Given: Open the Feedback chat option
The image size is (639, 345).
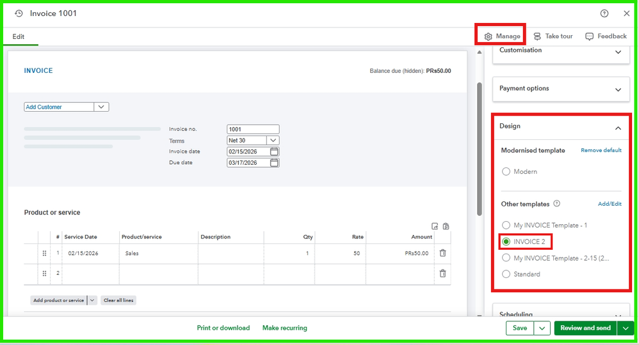Looking at the screenshot, I should [606, 36].
